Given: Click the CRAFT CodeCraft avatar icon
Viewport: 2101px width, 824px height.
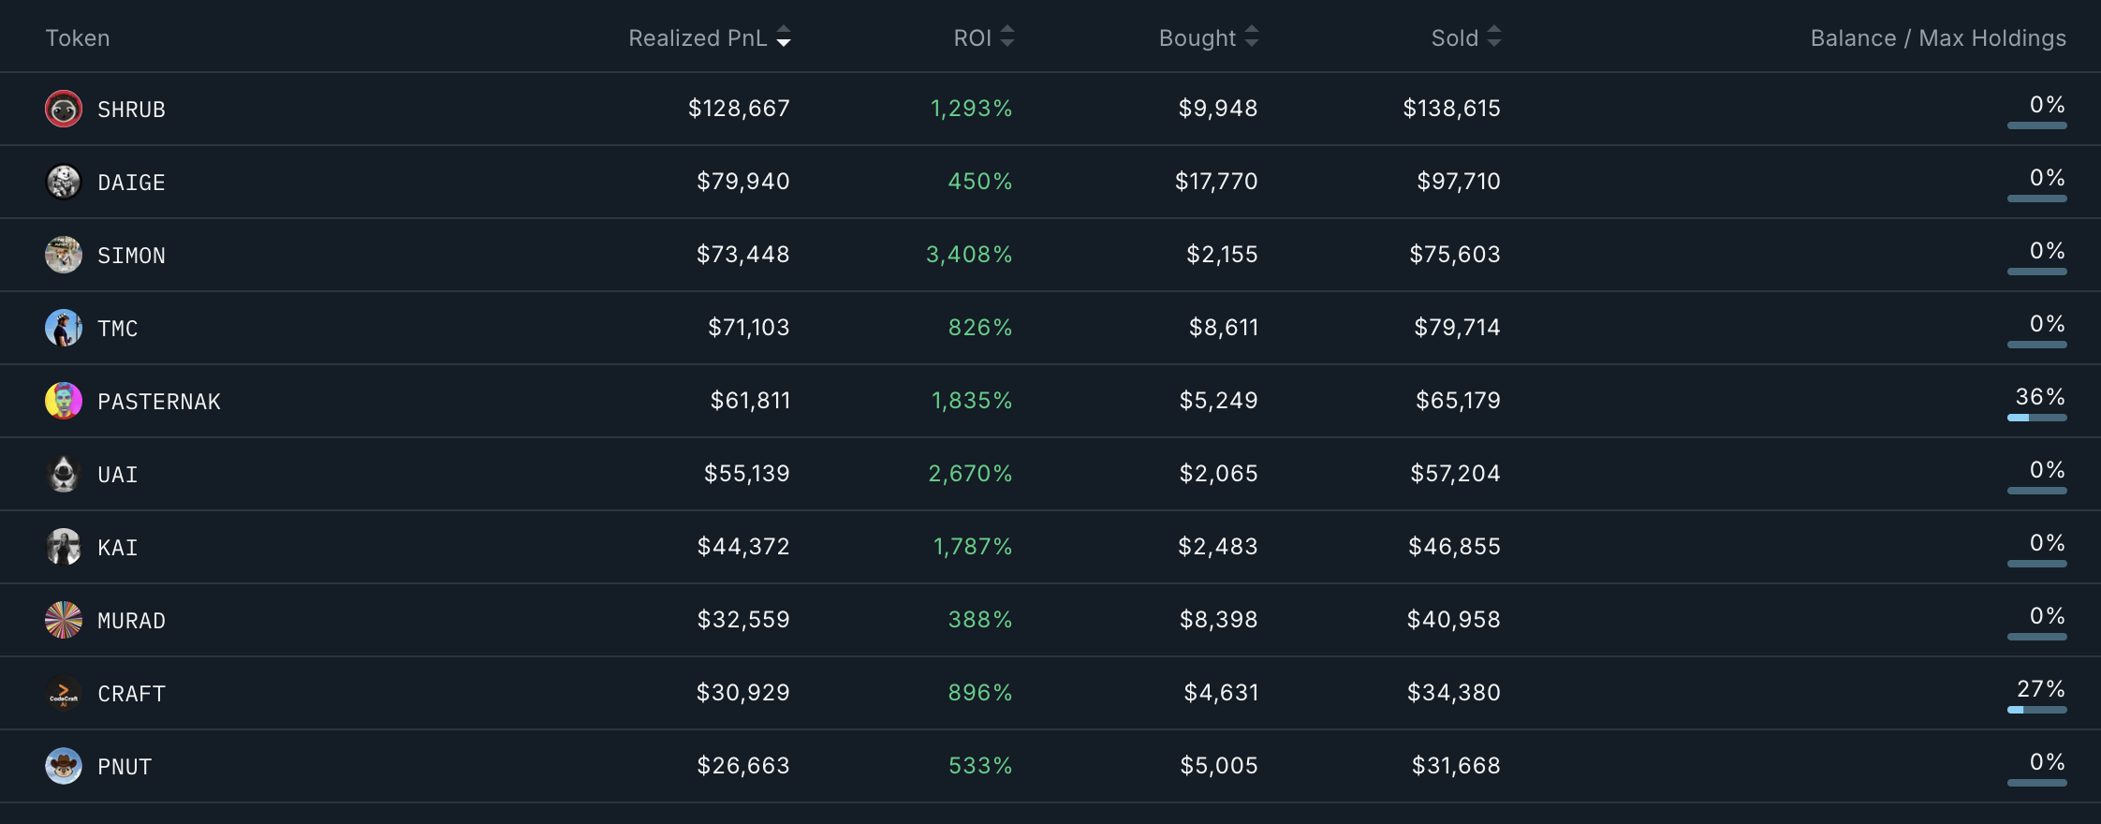Looking at the screenshot, I should pyautogui.click(x=62, y=693).
